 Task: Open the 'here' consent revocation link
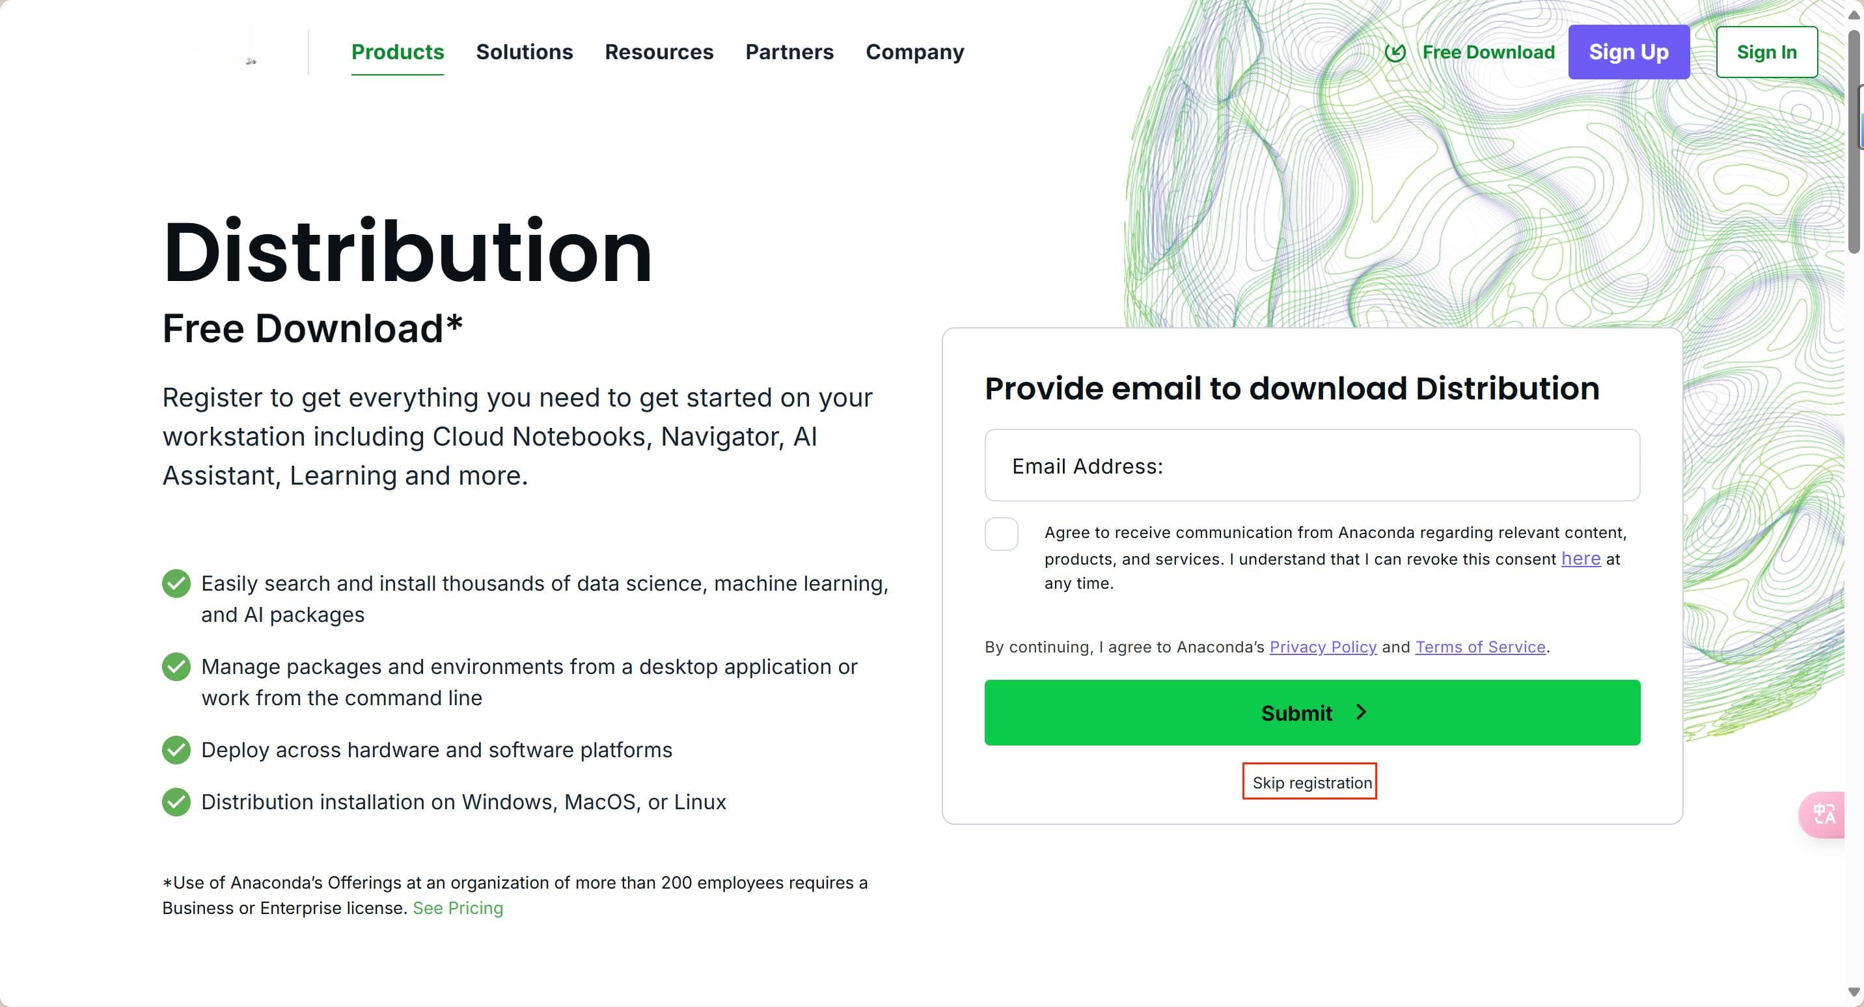(x=1580, y=559)
